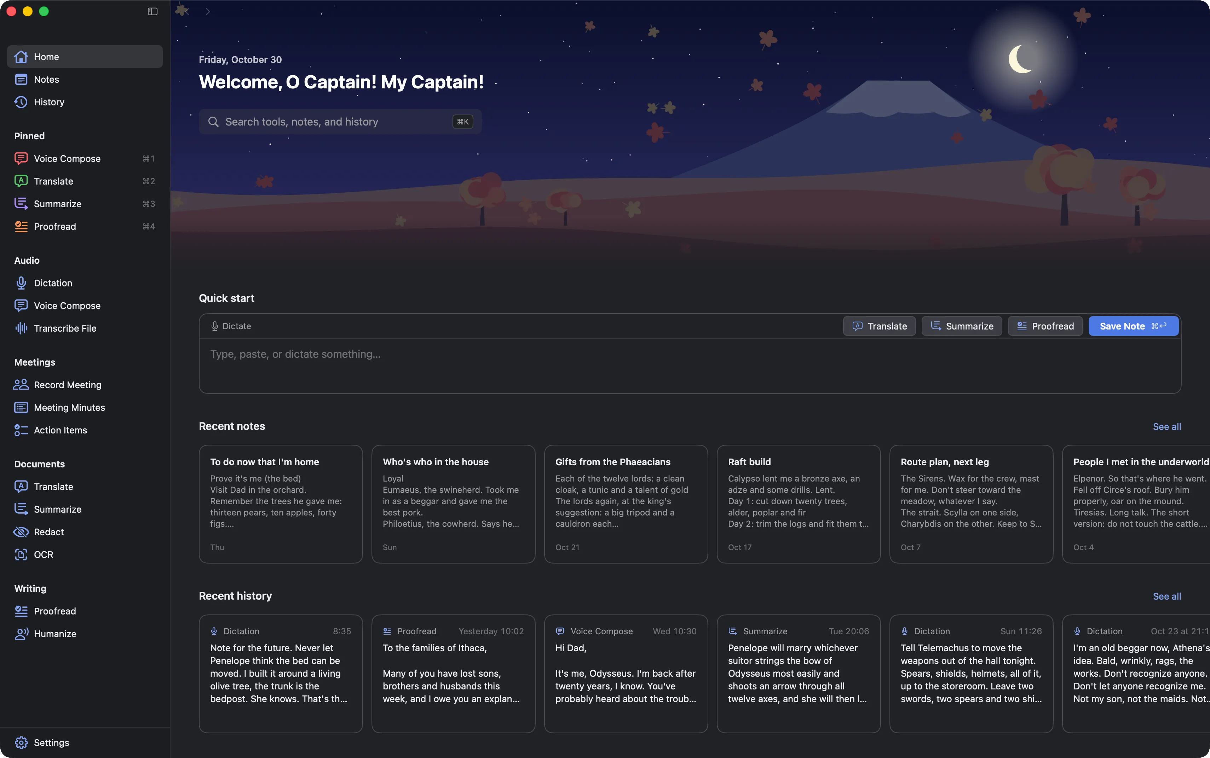Open Dictation history from 8:35
The width and height of the screenshot is (1210, 758).
tap(281, 673)
